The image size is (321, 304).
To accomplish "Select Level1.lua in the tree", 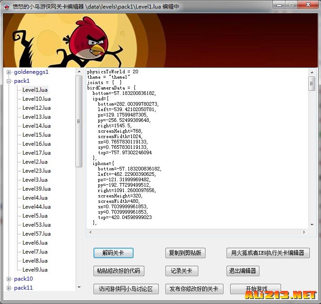I will pos(35,90).
